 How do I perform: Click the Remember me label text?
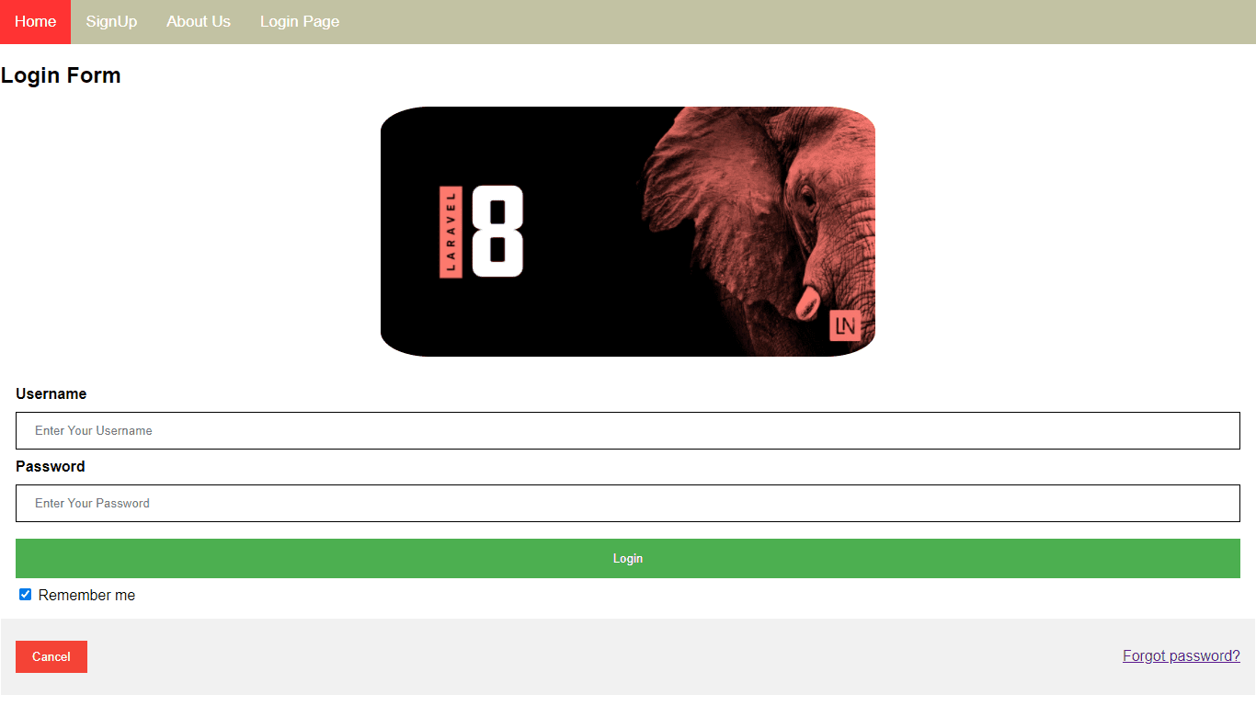click(x=86, y=596)
